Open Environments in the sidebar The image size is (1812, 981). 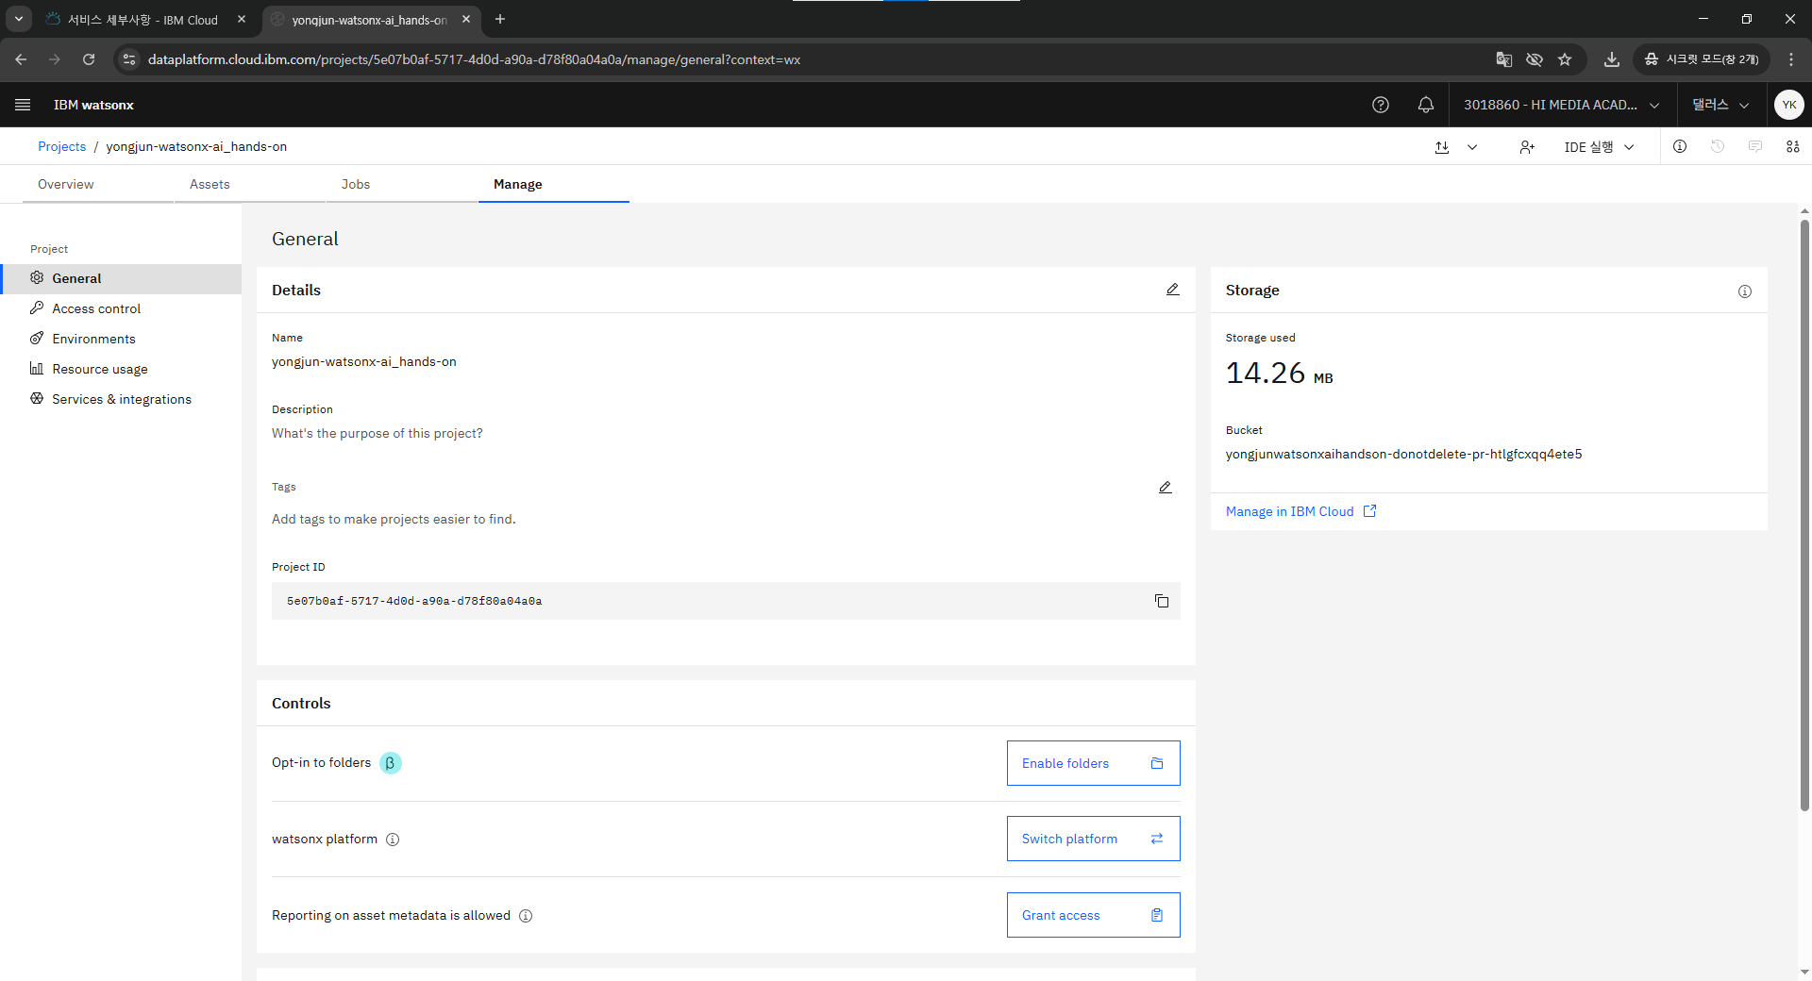(x=121, y=339)
